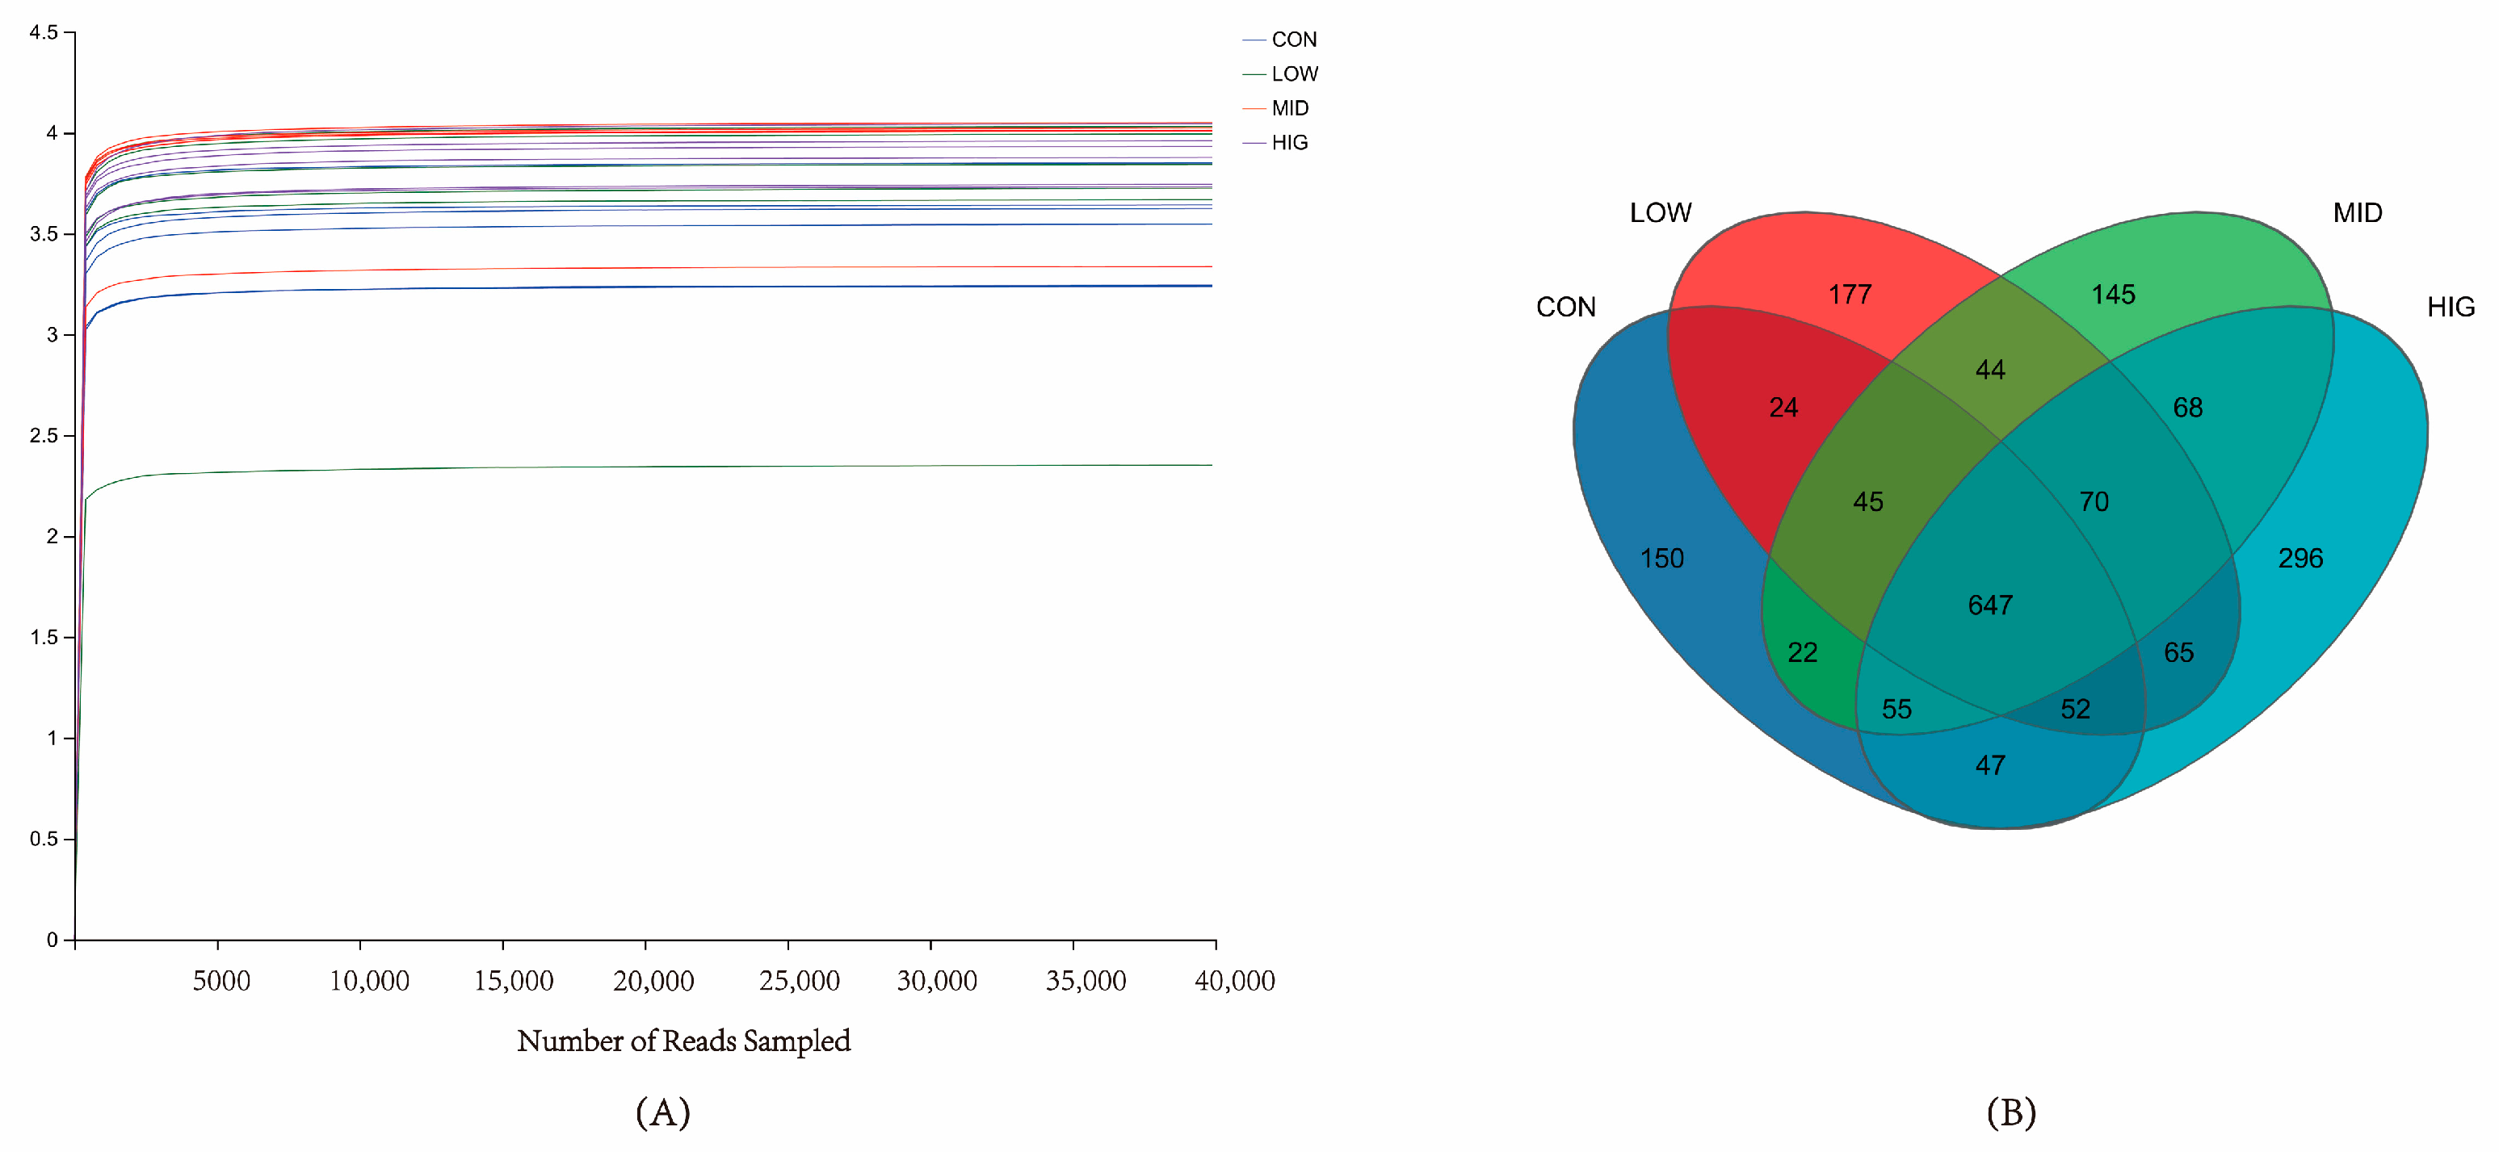This screenshot has height=1152, width=2499.
Task: Click the Venn label MID
Action: [2358, 212]
